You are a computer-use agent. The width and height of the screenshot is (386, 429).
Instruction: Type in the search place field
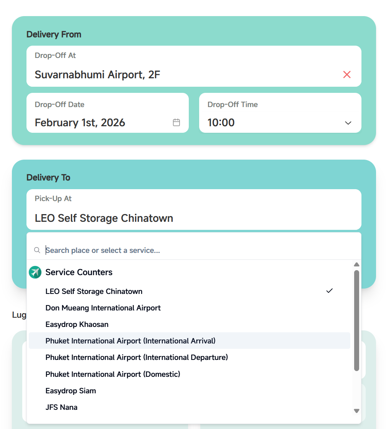[192, 250]
